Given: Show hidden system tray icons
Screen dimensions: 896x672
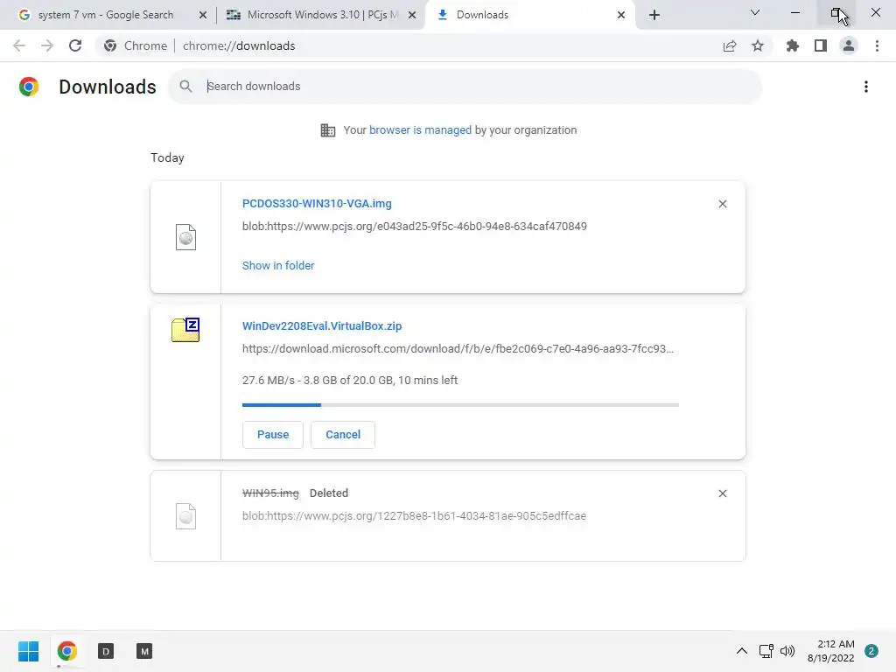Looking at the screenshot, I should [x=742, y=651].
